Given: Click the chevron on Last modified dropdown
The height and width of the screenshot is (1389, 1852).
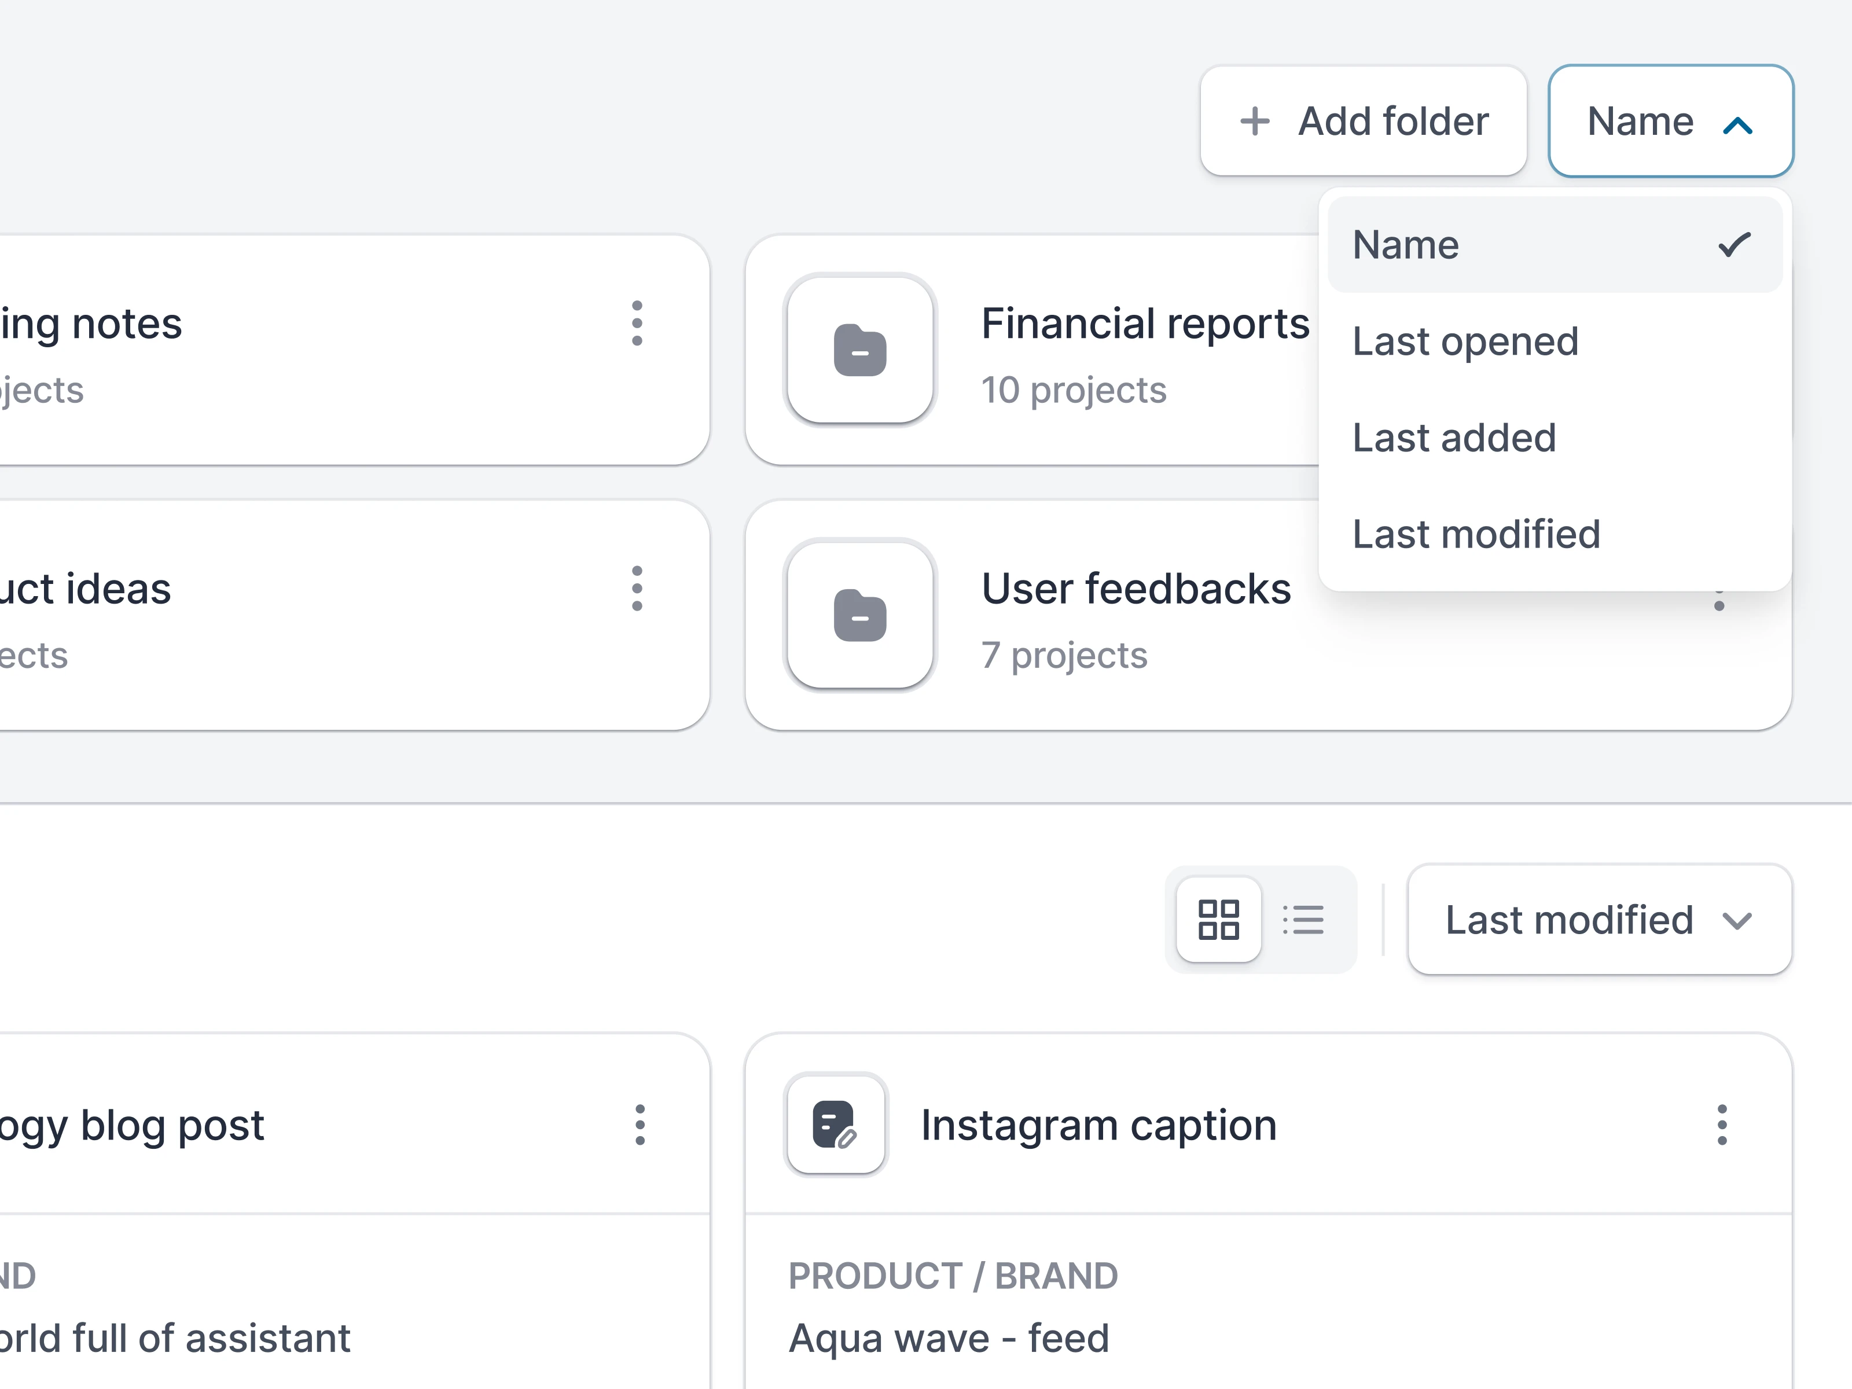Looking at the screenshot, I should 1737,921.
